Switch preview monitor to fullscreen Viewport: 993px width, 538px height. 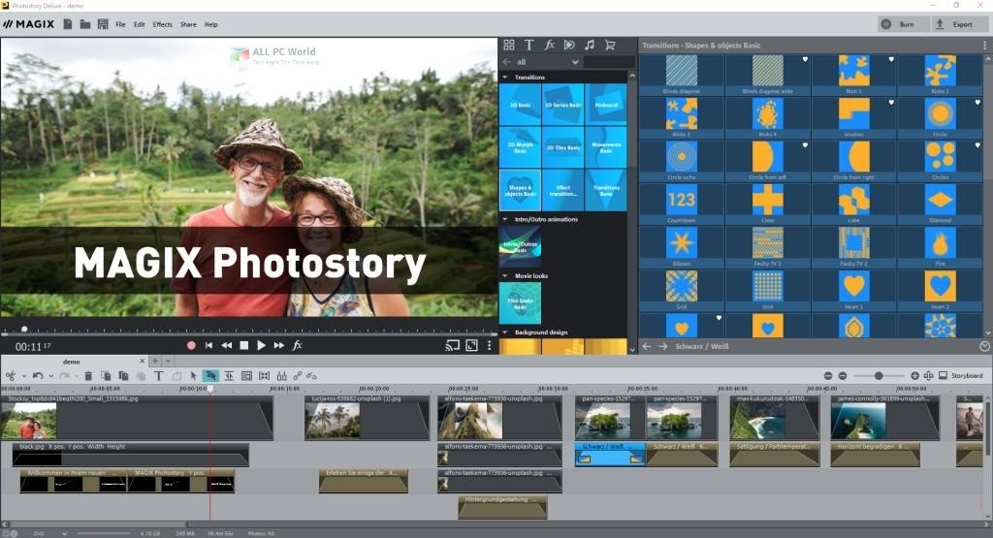pyautogui.click(x=472, y=346)
